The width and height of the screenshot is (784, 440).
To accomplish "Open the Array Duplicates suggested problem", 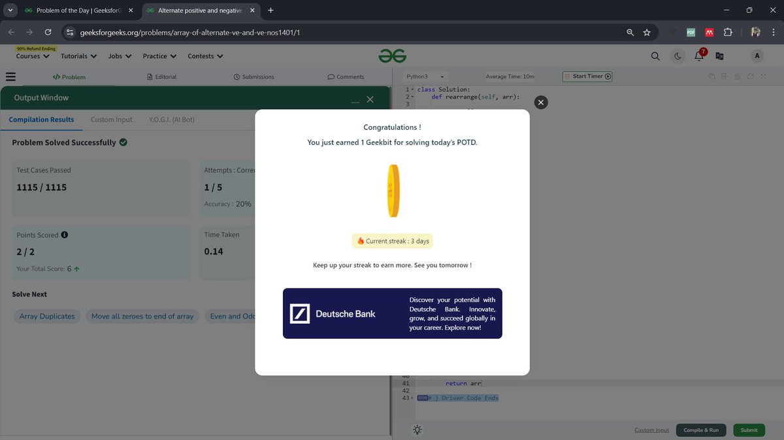I will coord(47,316).
